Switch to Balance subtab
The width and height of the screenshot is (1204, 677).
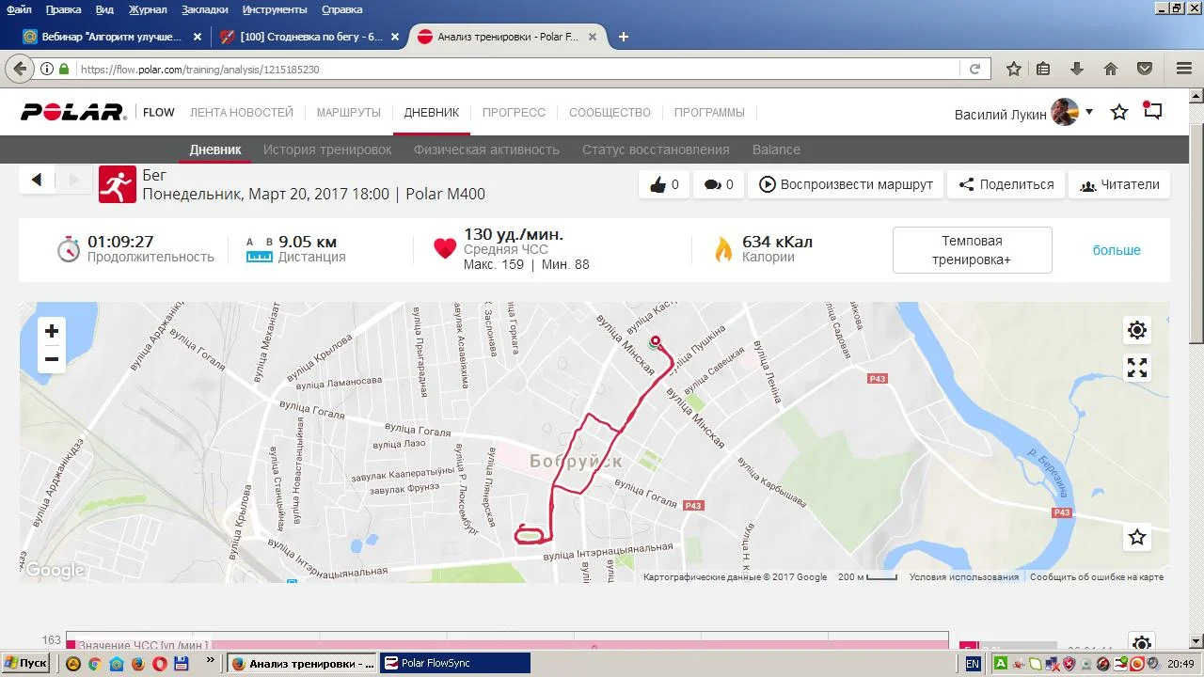click(x=776, y=150)
